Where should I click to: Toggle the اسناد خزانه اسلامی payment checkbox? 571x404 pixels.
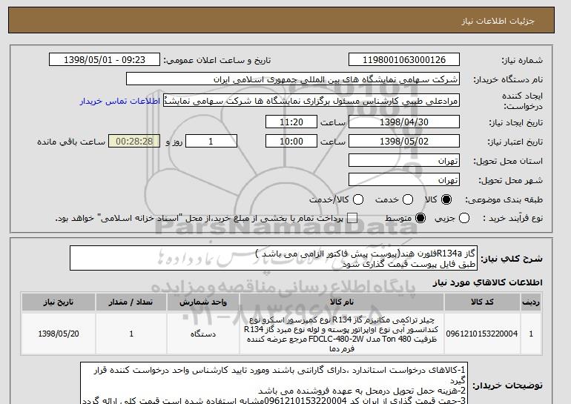[352, 219]
